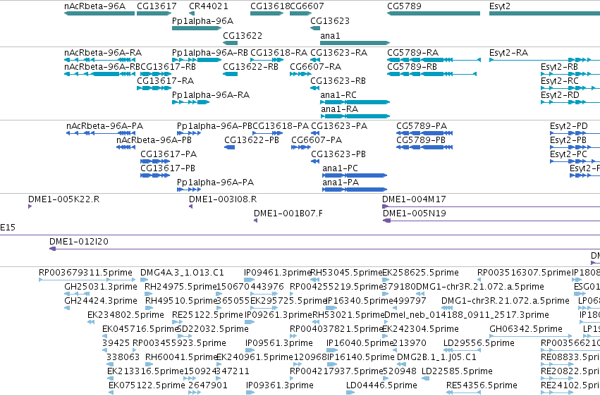Click the LD22585.5prime EST label
This screenshot has width=600, height=396.
point(457,371)
